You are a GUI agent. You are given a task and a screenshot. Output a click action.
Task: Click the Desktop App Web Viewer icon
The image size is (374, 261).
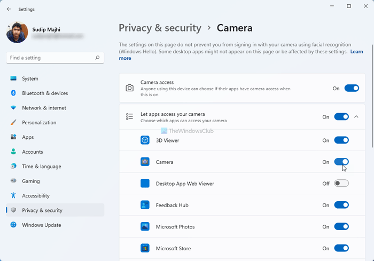(x=145, y=184)
